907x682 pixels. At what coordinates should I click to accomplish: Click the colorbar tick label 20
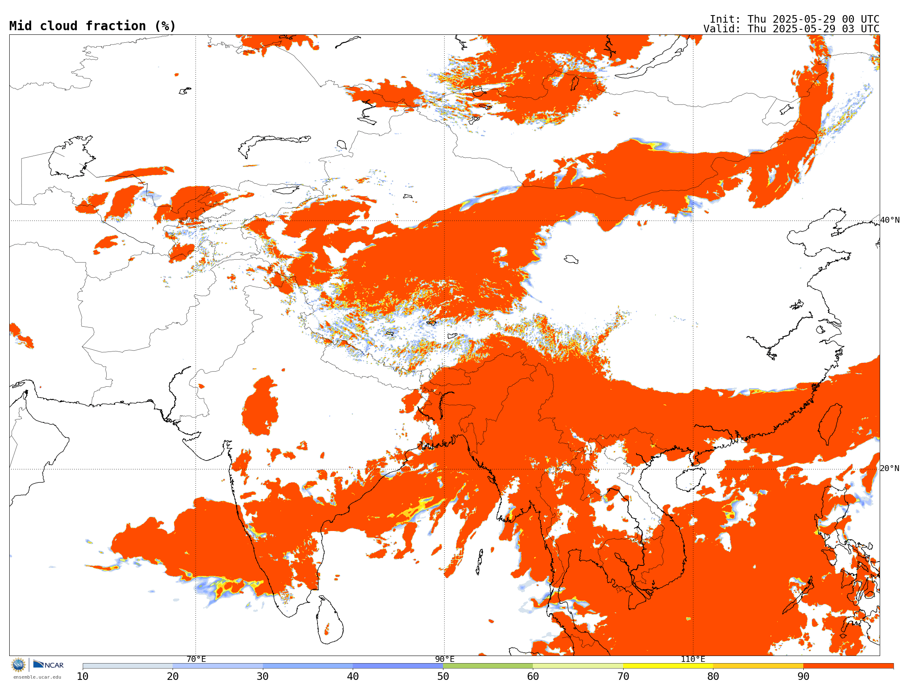[x=173, y=677]
